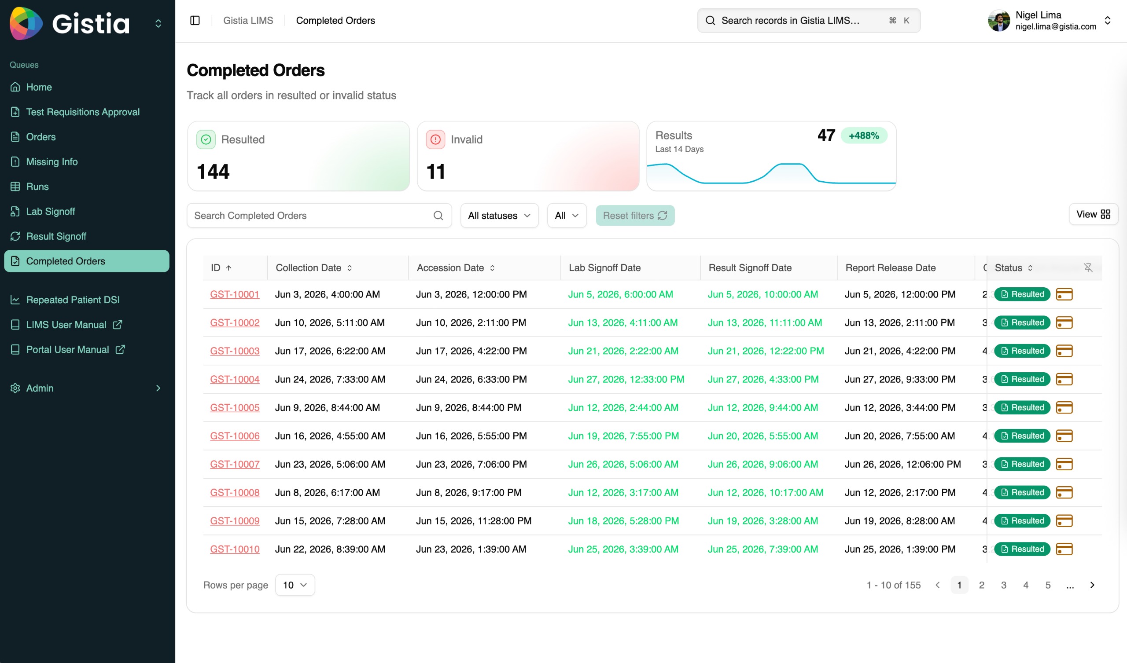Click the Results Last 14 Days chart card

771,156
